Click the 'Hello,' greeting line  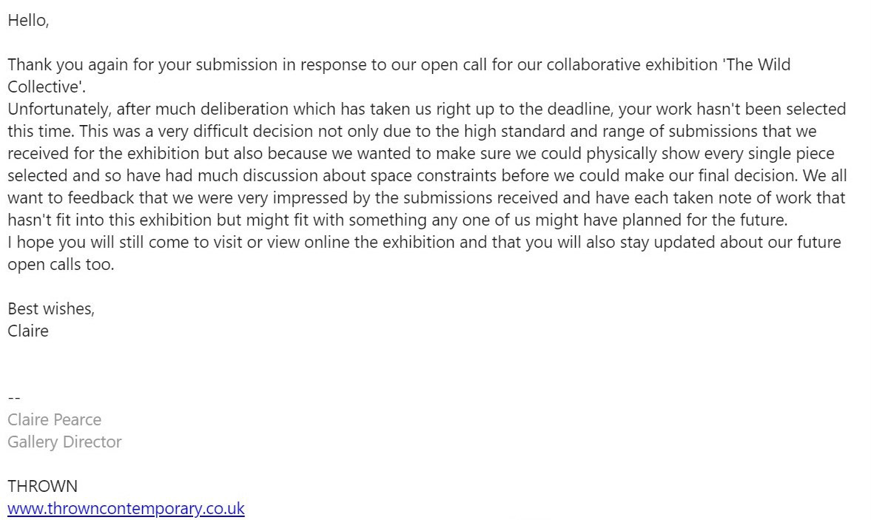point(28,21)
